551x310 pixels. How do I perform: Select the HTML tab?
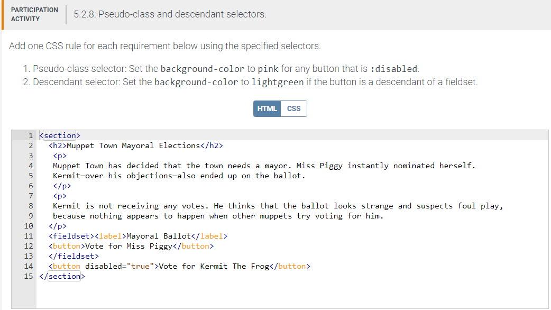click(267, 108)
